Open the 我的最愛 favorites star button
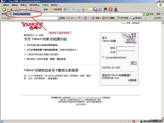This screenshot has width=164, height=123. [56, 9]
